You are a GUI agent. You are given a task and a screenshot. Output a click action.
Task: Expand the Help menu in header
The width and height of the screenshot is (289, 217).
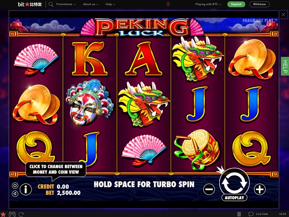(x=110, y=4)
